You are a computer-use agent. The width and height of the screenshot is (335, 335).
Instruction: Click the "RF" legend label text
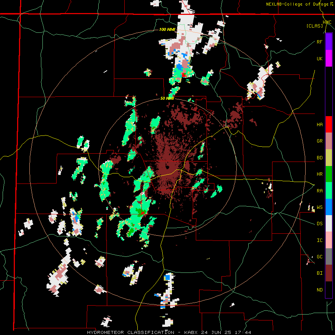(x=320, y=42)
